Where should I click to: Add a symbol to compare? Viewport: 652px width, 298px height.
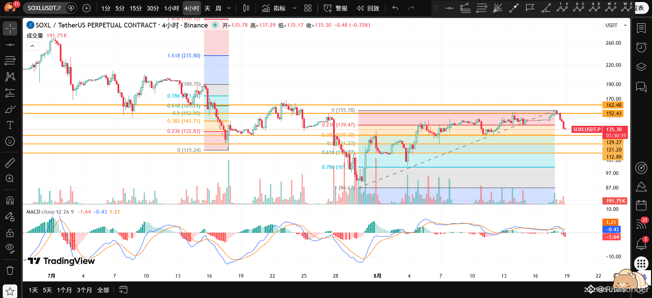(87, 8)
